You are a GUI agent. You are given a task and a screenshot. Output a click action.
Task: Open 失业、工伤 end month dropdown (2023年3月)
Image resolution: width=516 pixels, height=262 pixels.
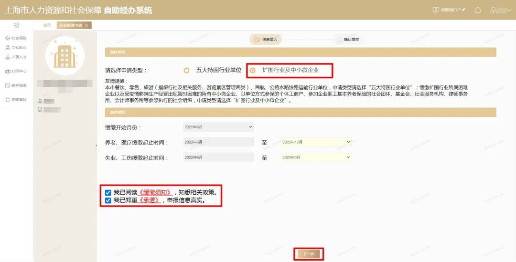point(316,157)
